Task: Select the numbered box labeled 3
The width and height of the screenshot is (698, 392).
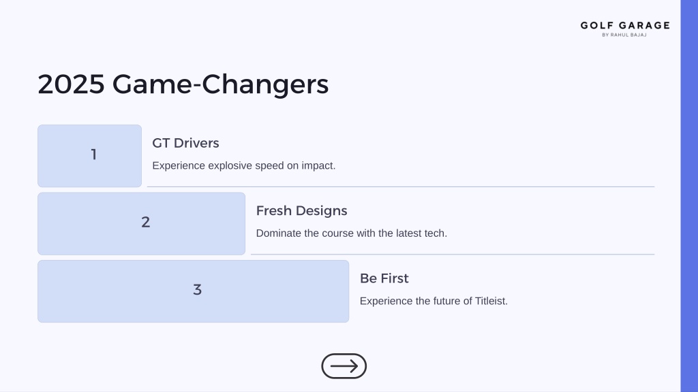Action: pos(193,291)
